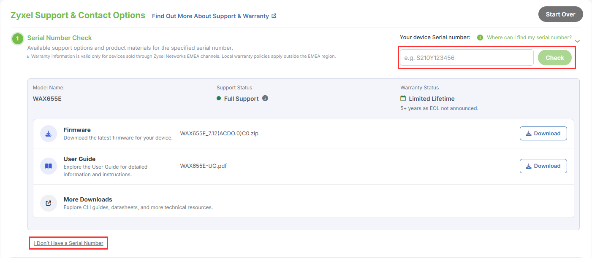Click the green Full Support status dot

click(x=219, y=99)
